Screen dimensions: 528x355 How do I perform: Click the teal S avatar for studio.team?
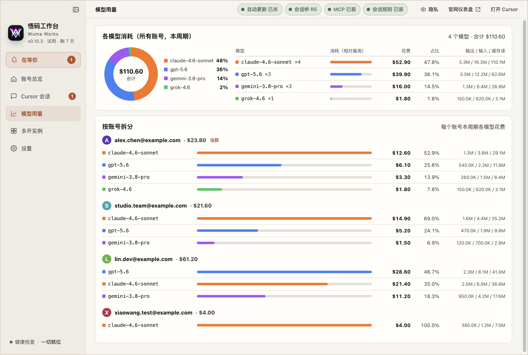click(107, 206)
